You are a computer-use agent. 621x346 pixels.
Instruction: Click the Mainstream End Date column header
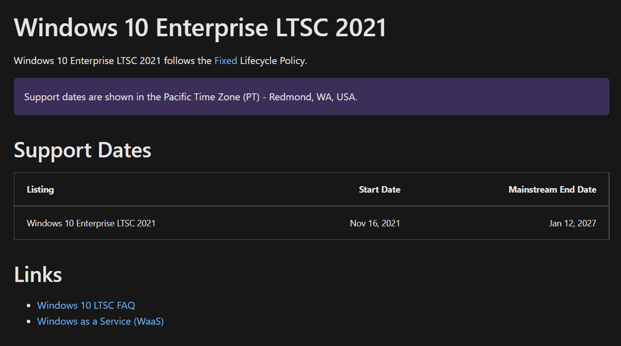(x=552, y=190)
